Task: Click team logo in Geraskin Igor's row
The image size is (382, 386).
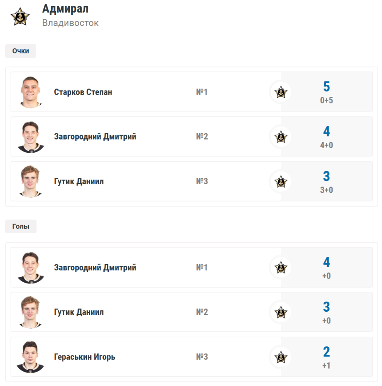Action: (x=280, y=357)
